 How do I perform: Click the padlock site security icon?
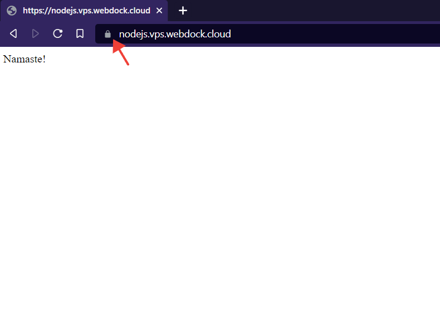point(108,34)
